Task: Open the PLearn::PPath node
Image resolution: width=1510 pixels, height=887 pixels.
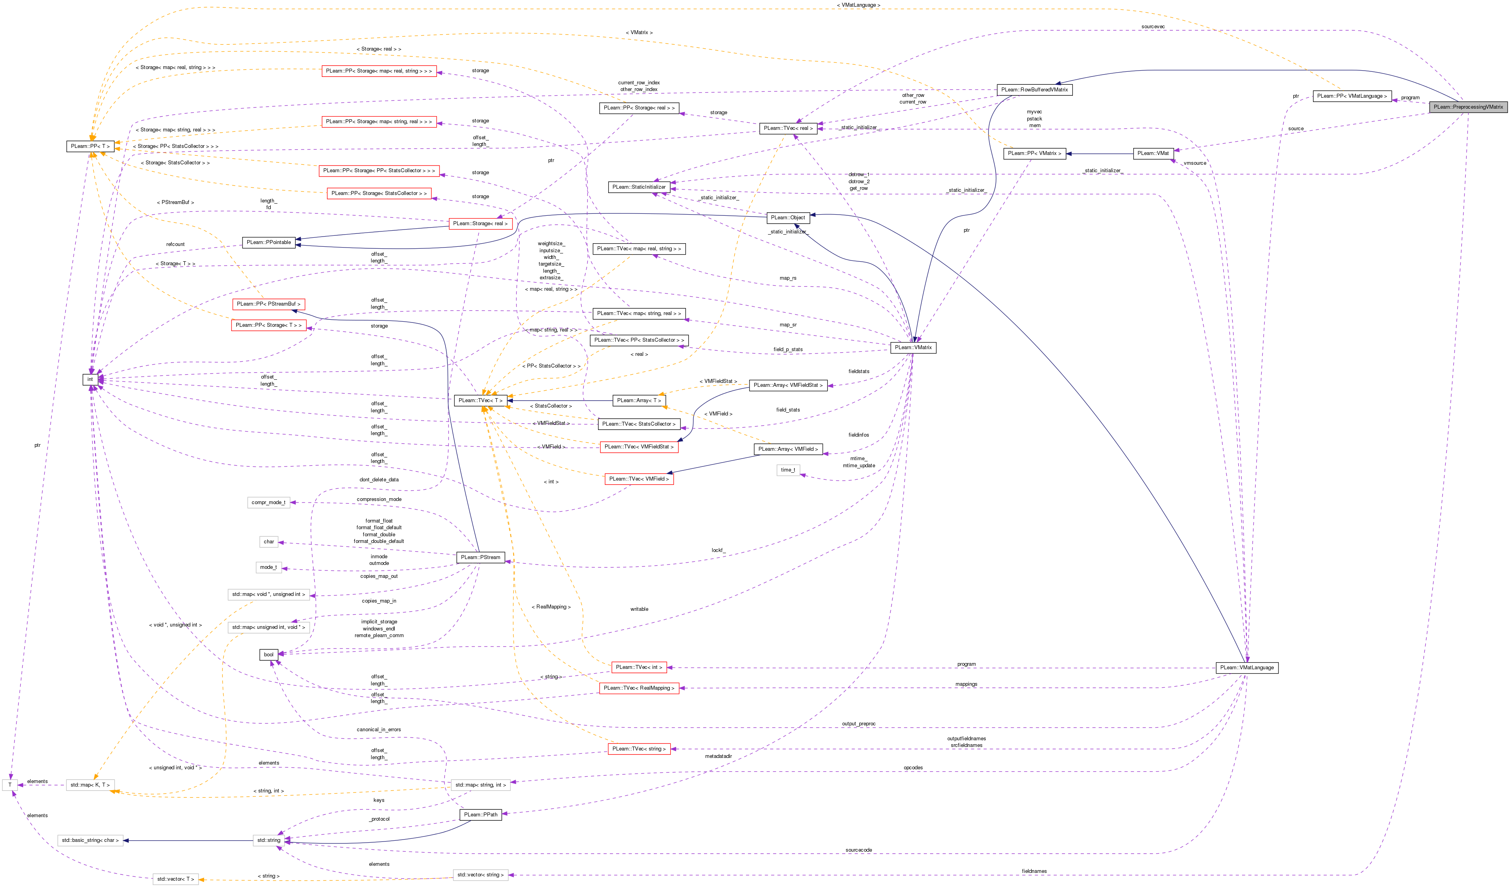Action: [x=481, y=815]
